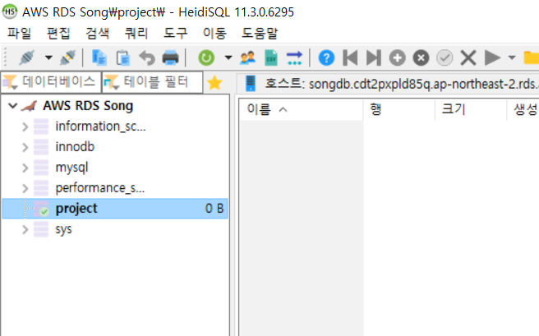Image resolution: width=539 pixels, height=336 pixels.
Task: Click the table filter field
Action: click(153, 82)
